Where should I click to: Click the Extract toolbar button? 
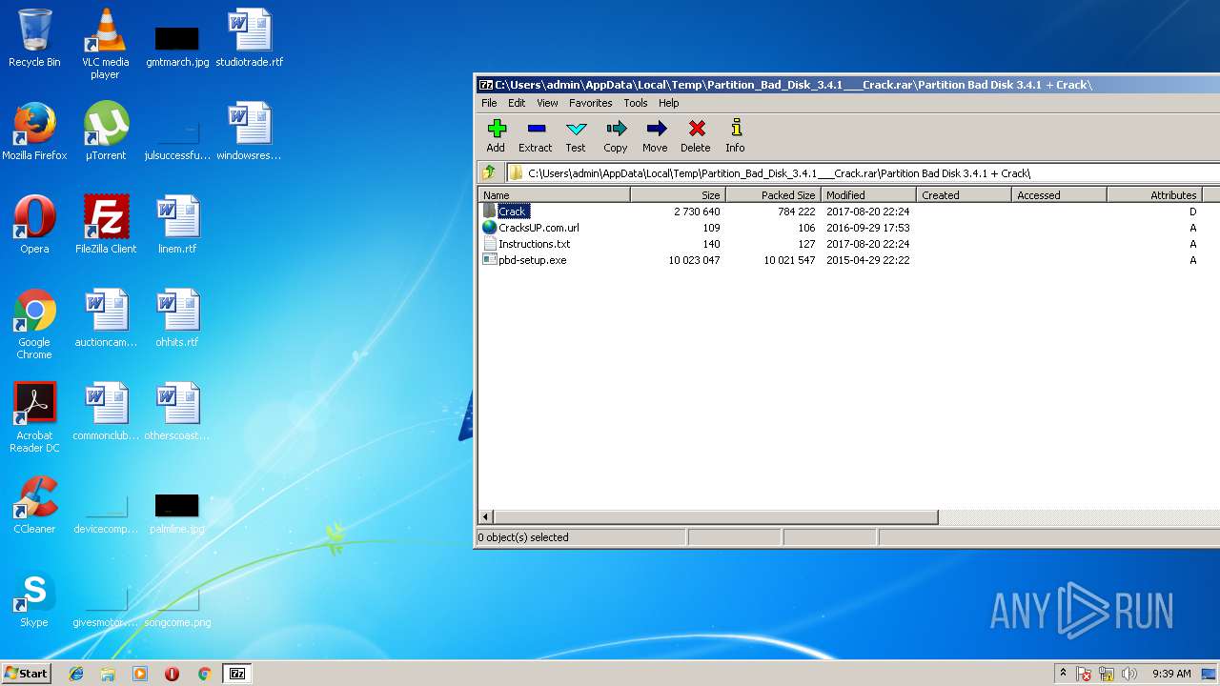(535, 135)
